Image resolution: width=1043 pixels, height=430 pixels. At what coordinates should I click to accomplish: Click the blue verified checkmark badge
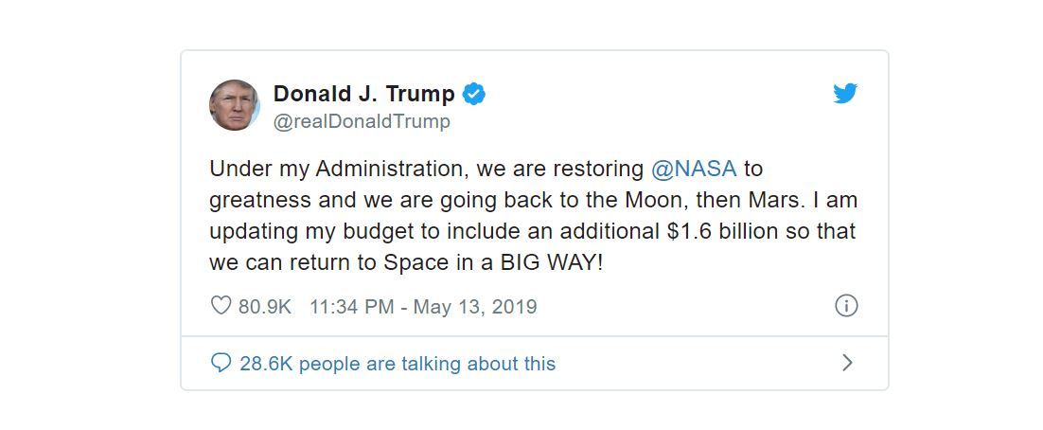(x=474, y=94)
